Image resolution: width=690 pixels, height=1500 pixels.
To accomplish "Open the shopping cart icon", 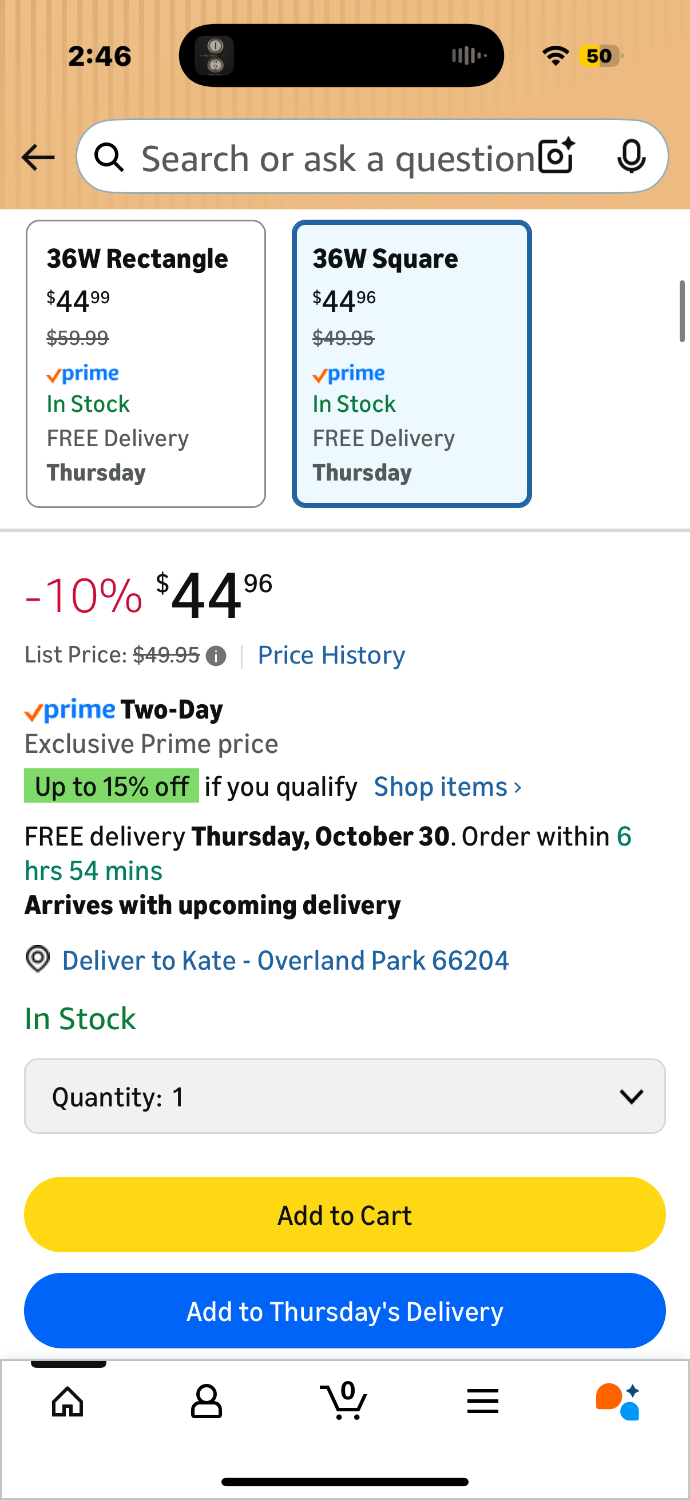I will click(x=344, y=1401).
